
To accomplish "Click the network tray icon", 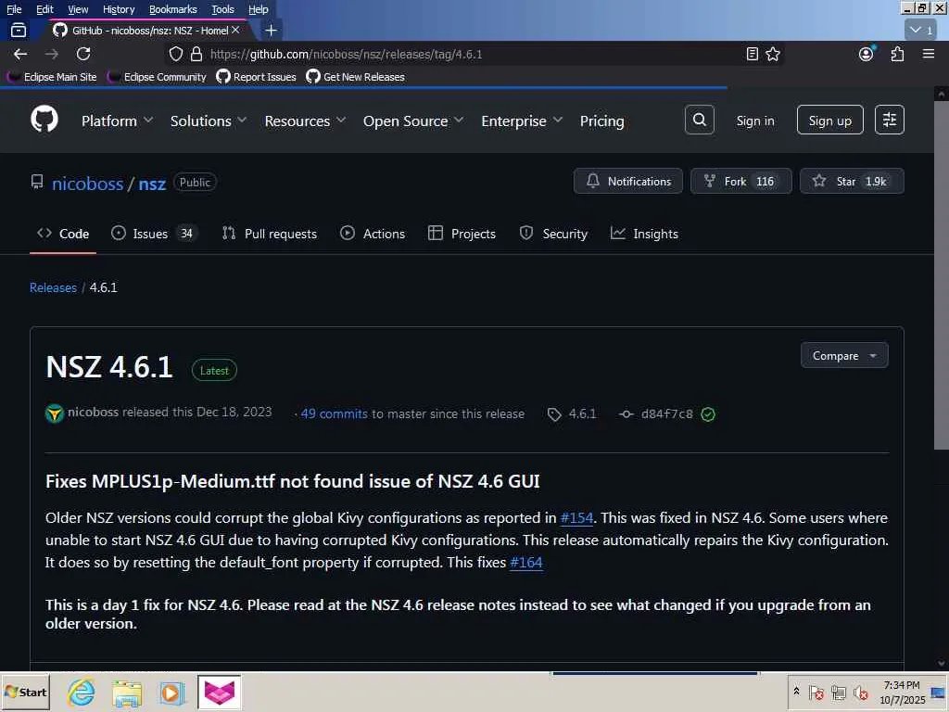I will (838, 692).
